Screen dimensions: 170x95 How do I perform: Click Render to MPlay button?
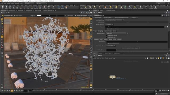108,18
